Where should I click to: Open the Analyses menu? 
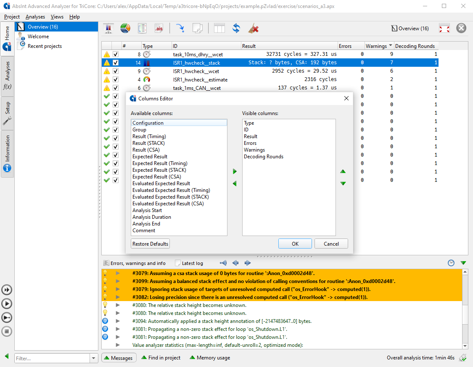click(35, 17)
